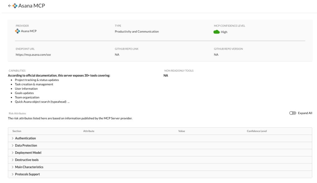Click the Attribute column header

[89, 131]
